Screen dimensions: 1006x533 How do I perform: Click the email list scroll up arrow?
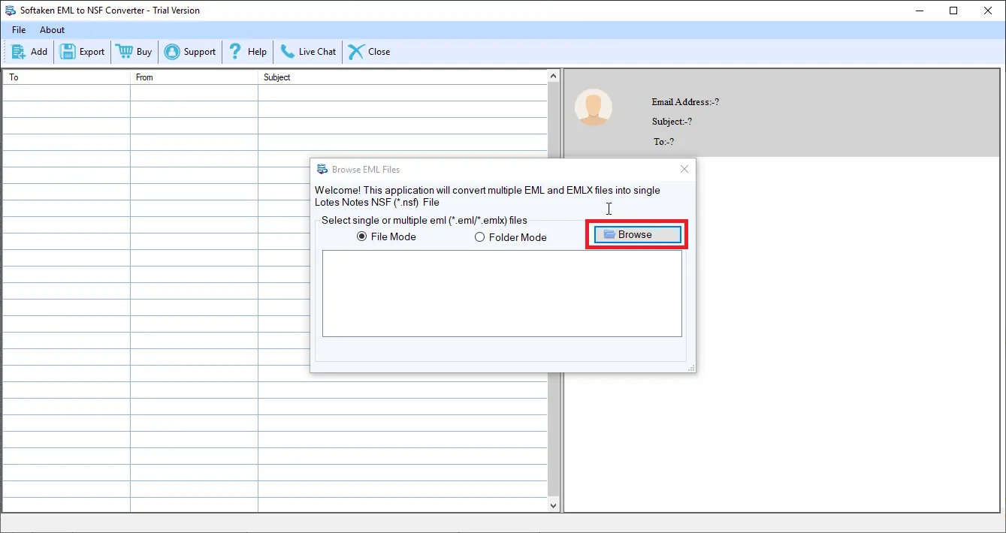(554, 77)
